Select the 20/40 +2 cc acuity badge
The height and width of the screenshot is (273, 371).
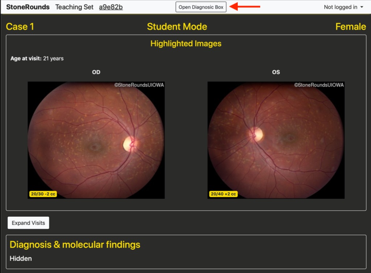click(222, 194)
